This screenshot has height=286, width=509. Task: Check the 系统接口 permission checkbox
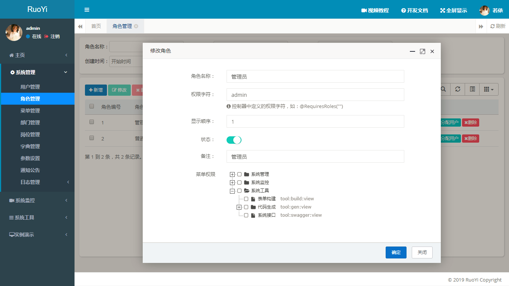tap(246, 215)
